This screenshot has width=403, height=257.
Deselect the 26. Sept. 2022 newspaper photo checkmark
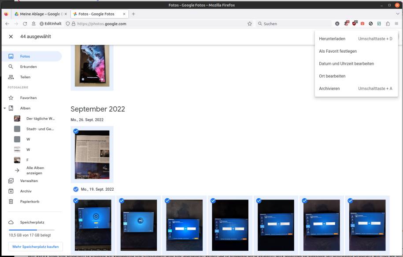point(76,131)
